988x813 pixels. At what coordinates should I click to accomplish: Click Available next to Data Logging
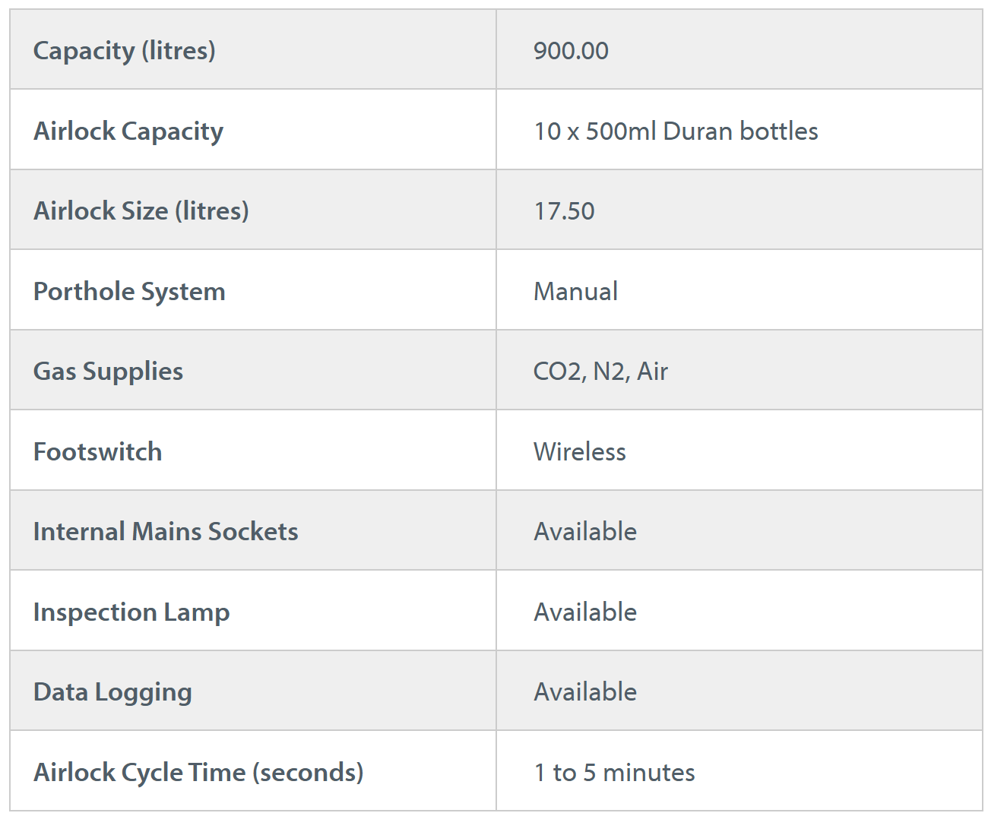[585, 692]
